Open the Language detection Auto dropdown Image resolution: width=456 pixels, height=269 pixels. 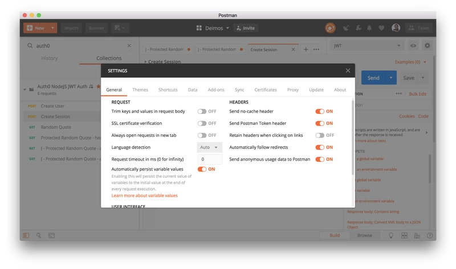[209, 148]
